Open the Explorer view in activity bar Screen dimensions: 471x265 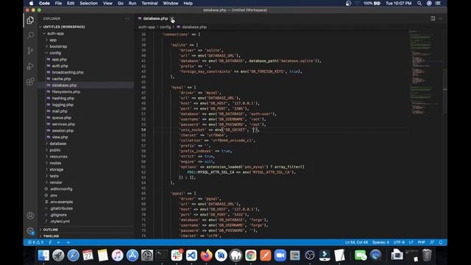[x=30, y=21]
